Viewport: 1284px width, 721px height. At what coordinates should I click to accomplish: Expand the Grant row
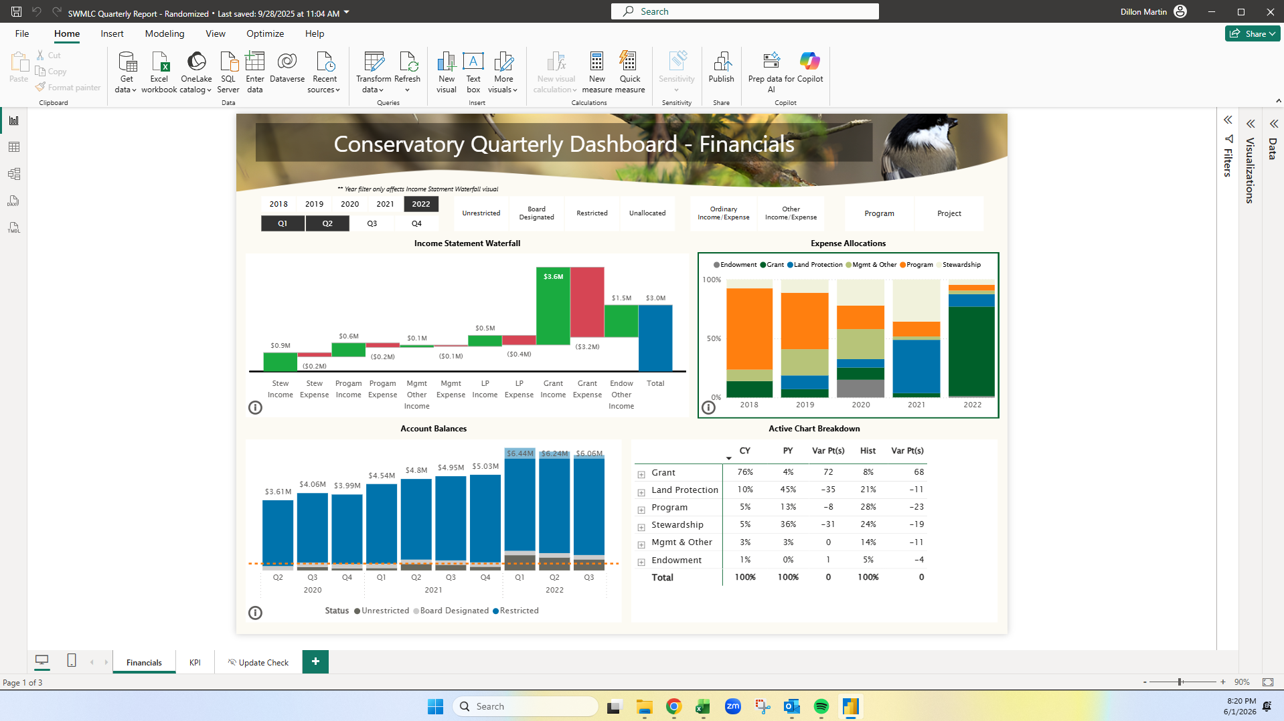pos(641,474)
